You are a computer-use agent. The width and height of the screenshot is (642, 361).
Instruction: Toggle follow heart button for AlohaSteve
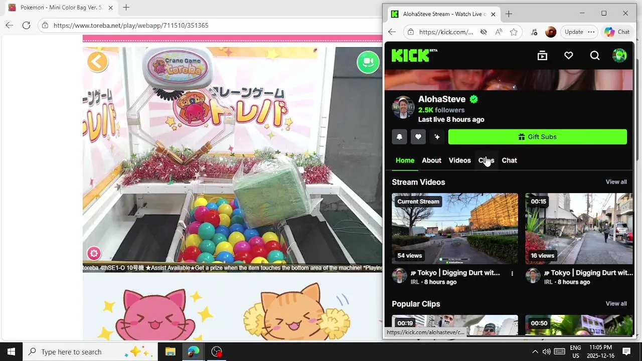coord(418,137)
